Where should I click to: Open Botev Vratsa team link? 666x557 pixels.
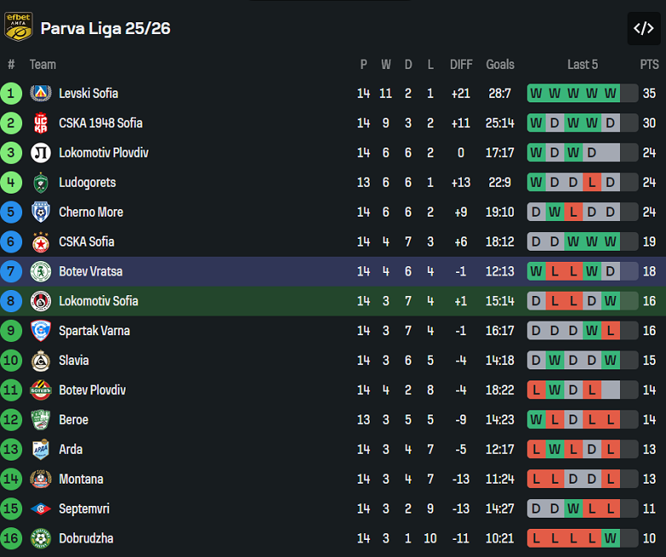(91, 271)
